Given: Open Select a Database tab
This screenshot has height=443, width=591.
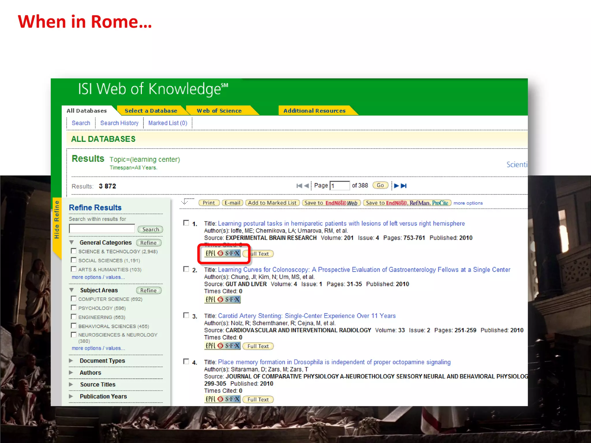Looking at the screenshot, I should point(151,111).
